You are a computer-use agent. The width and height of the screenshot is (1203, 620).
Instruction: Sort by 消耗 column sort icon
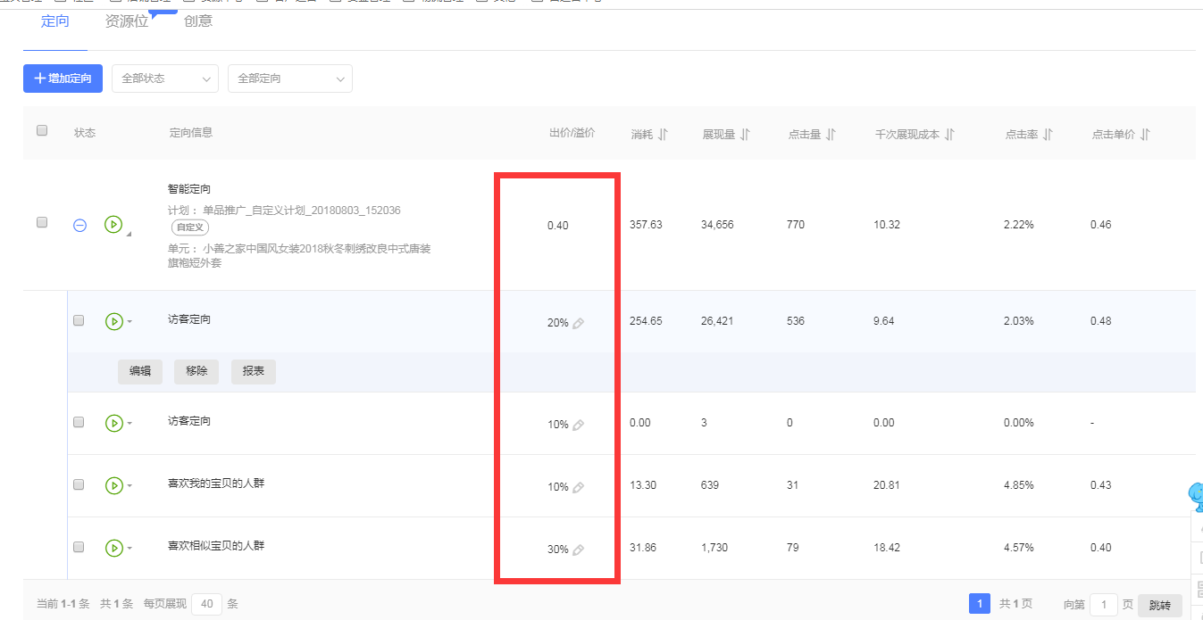[663, 135]
